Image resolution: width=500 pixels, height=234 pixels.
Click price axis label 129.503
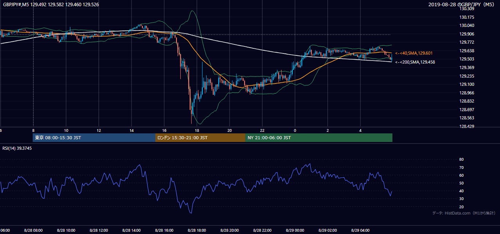pyautogui.click(x=468, y=59)
